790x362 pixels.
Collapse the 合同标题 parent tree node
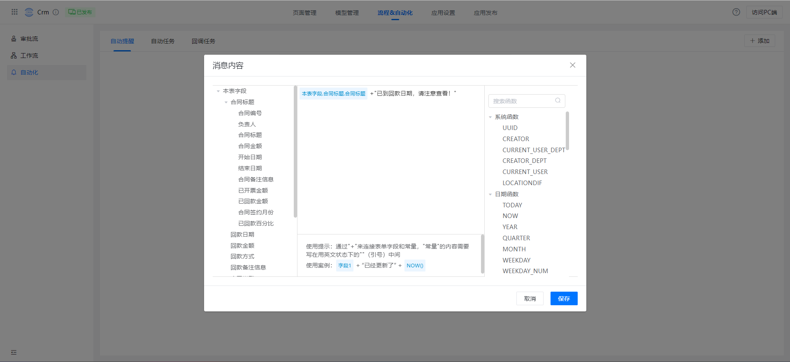click(x=226, y=102)
